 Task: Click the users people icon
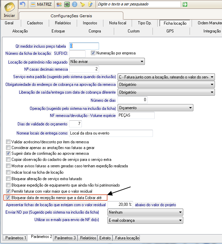pyautogui.click(x=59, y=4)
